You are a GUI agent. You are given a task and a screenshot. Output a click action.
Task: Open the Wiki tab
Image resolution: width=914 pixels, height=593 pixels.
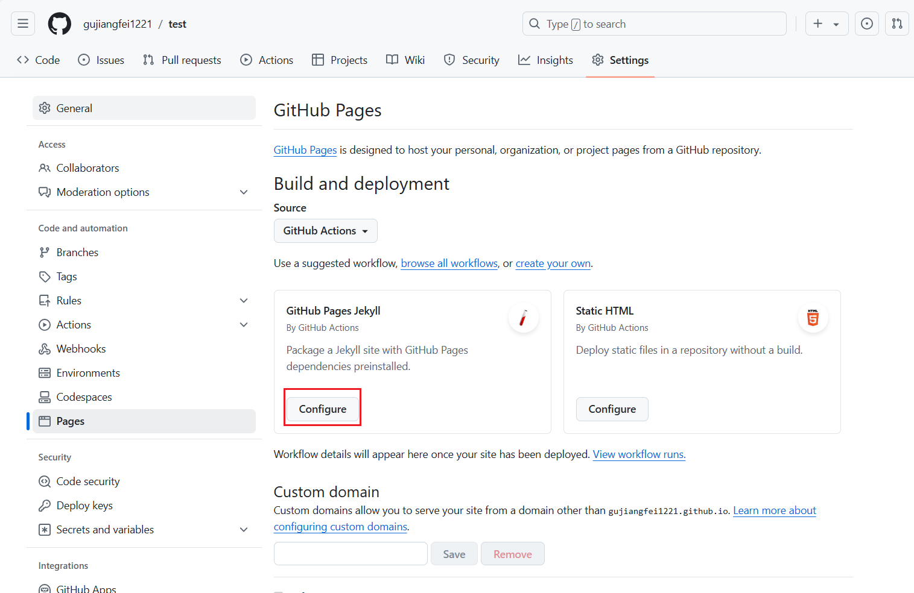click(x=405, y=60)
